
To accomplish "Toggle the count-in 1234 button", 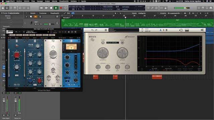I will click(x=162, y=8).
